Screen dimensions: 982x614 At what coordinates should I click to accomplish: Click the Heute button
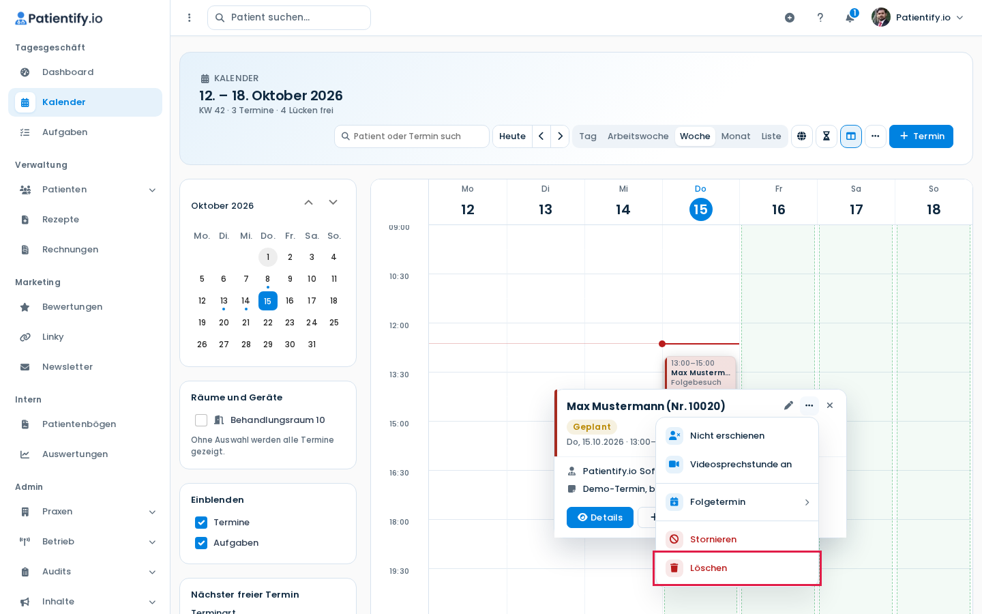click(x=512, y=136)
